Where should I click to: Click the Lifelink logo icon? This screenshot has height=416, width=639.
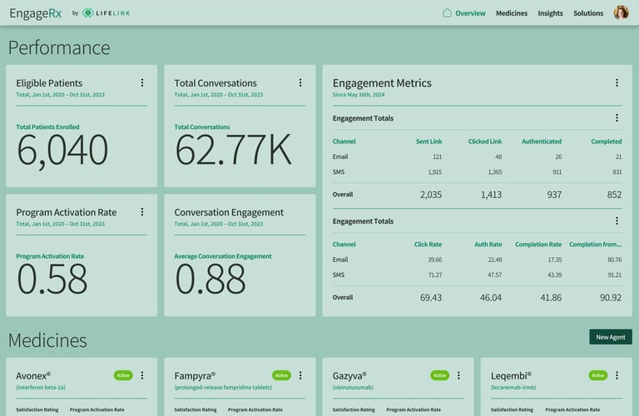point(87,12)
